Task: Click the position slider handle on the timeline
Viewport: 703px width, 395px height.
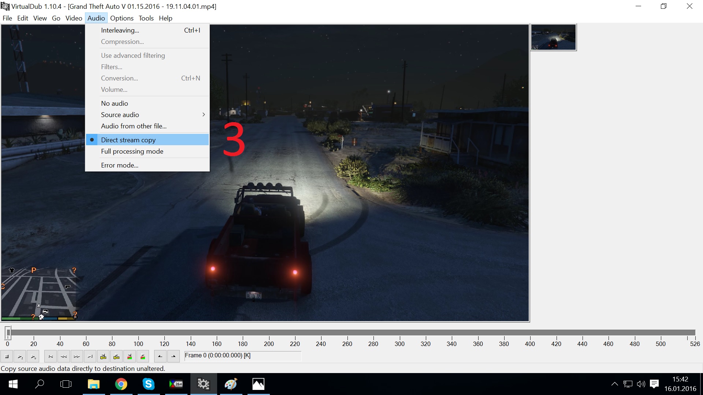Action: [x=8, y=332]
